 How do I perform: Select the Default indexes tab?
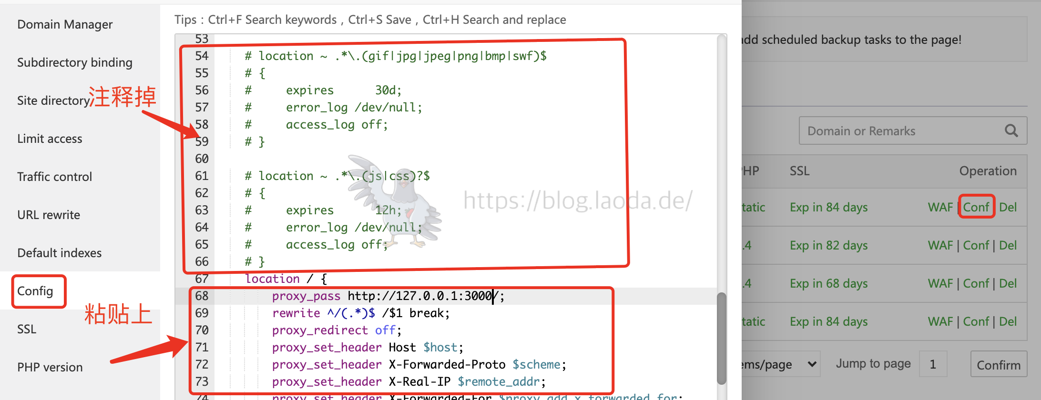tap(59, 253)
